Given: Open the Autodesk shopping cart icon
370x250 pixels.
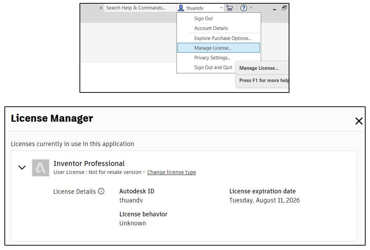Looking at the screenshot, I should [x=229, y=8].
